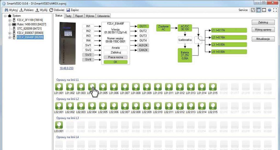Select FZLV_3F1159 [78516] device

[x=30, y=20]
